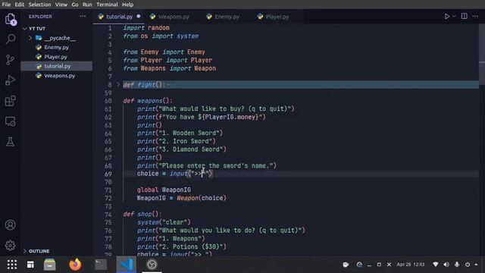Split the editor to the right
Image resolution: width=485 pixels, height=273 pixels.
465,16
